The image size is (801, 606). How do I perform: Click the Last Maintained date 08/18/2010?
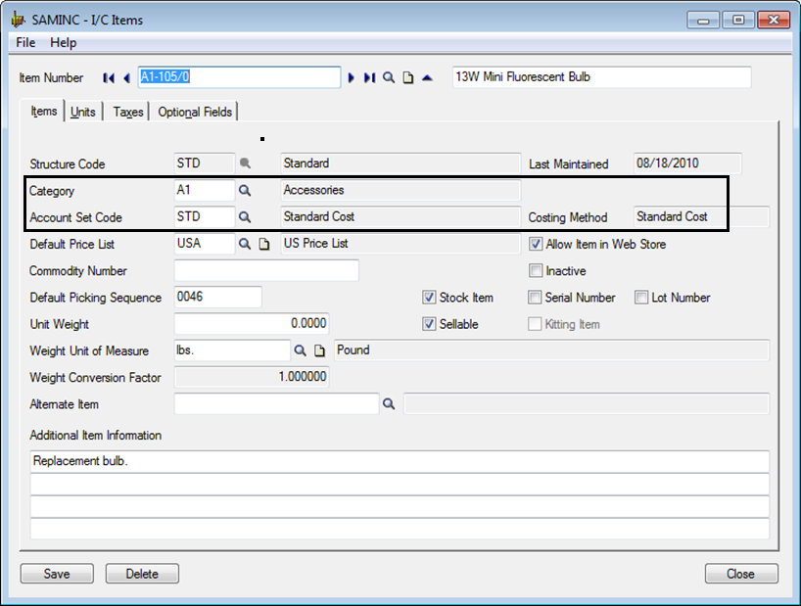(687, 163)
